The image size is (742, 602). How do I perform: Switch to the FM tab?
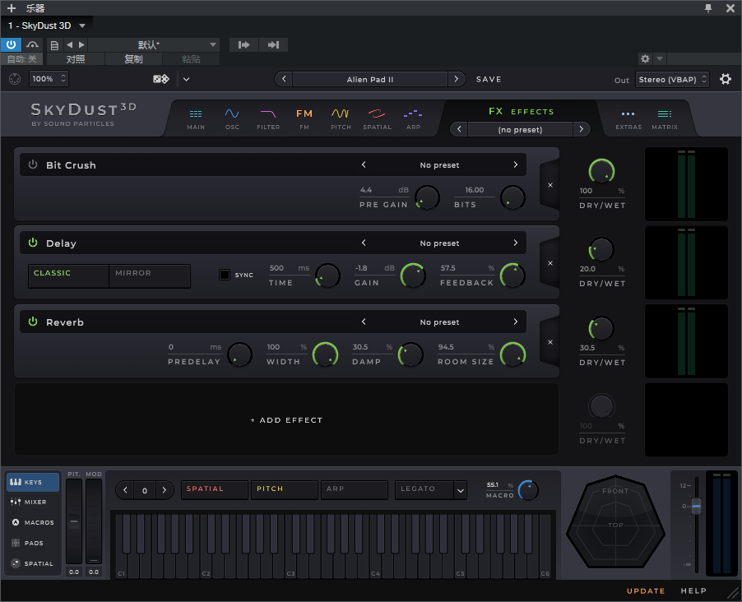coord(304,118)
